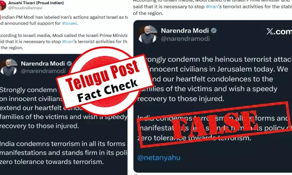Image resolution: width=292 pixels, height=175 pixels.
Task: Click the left embedded tweet text body
Action: (x=64, y=126)
